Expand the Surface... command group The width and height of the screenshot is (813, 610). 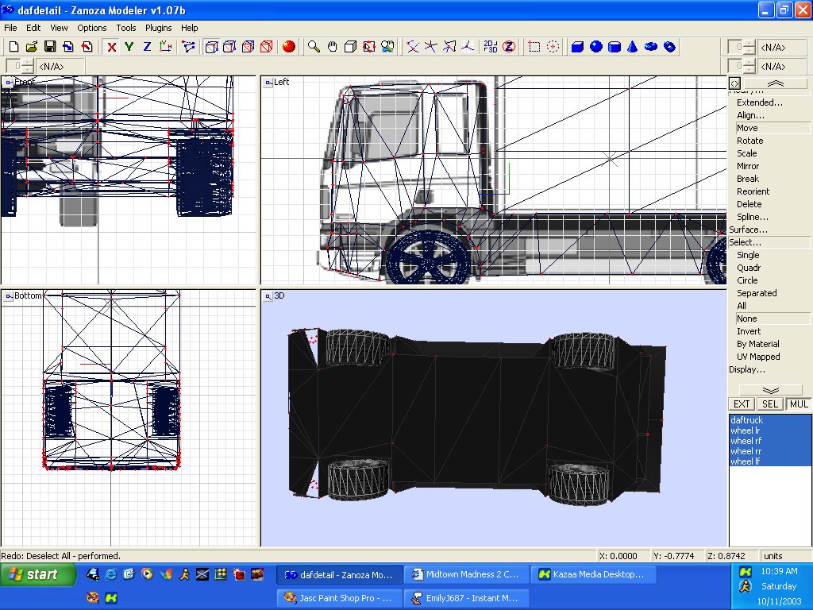[748, 230]
